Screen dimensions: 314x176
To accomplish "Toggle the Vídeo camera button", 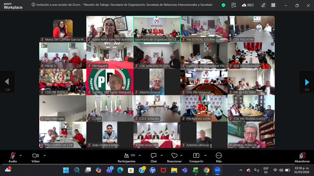I will 35,157.
